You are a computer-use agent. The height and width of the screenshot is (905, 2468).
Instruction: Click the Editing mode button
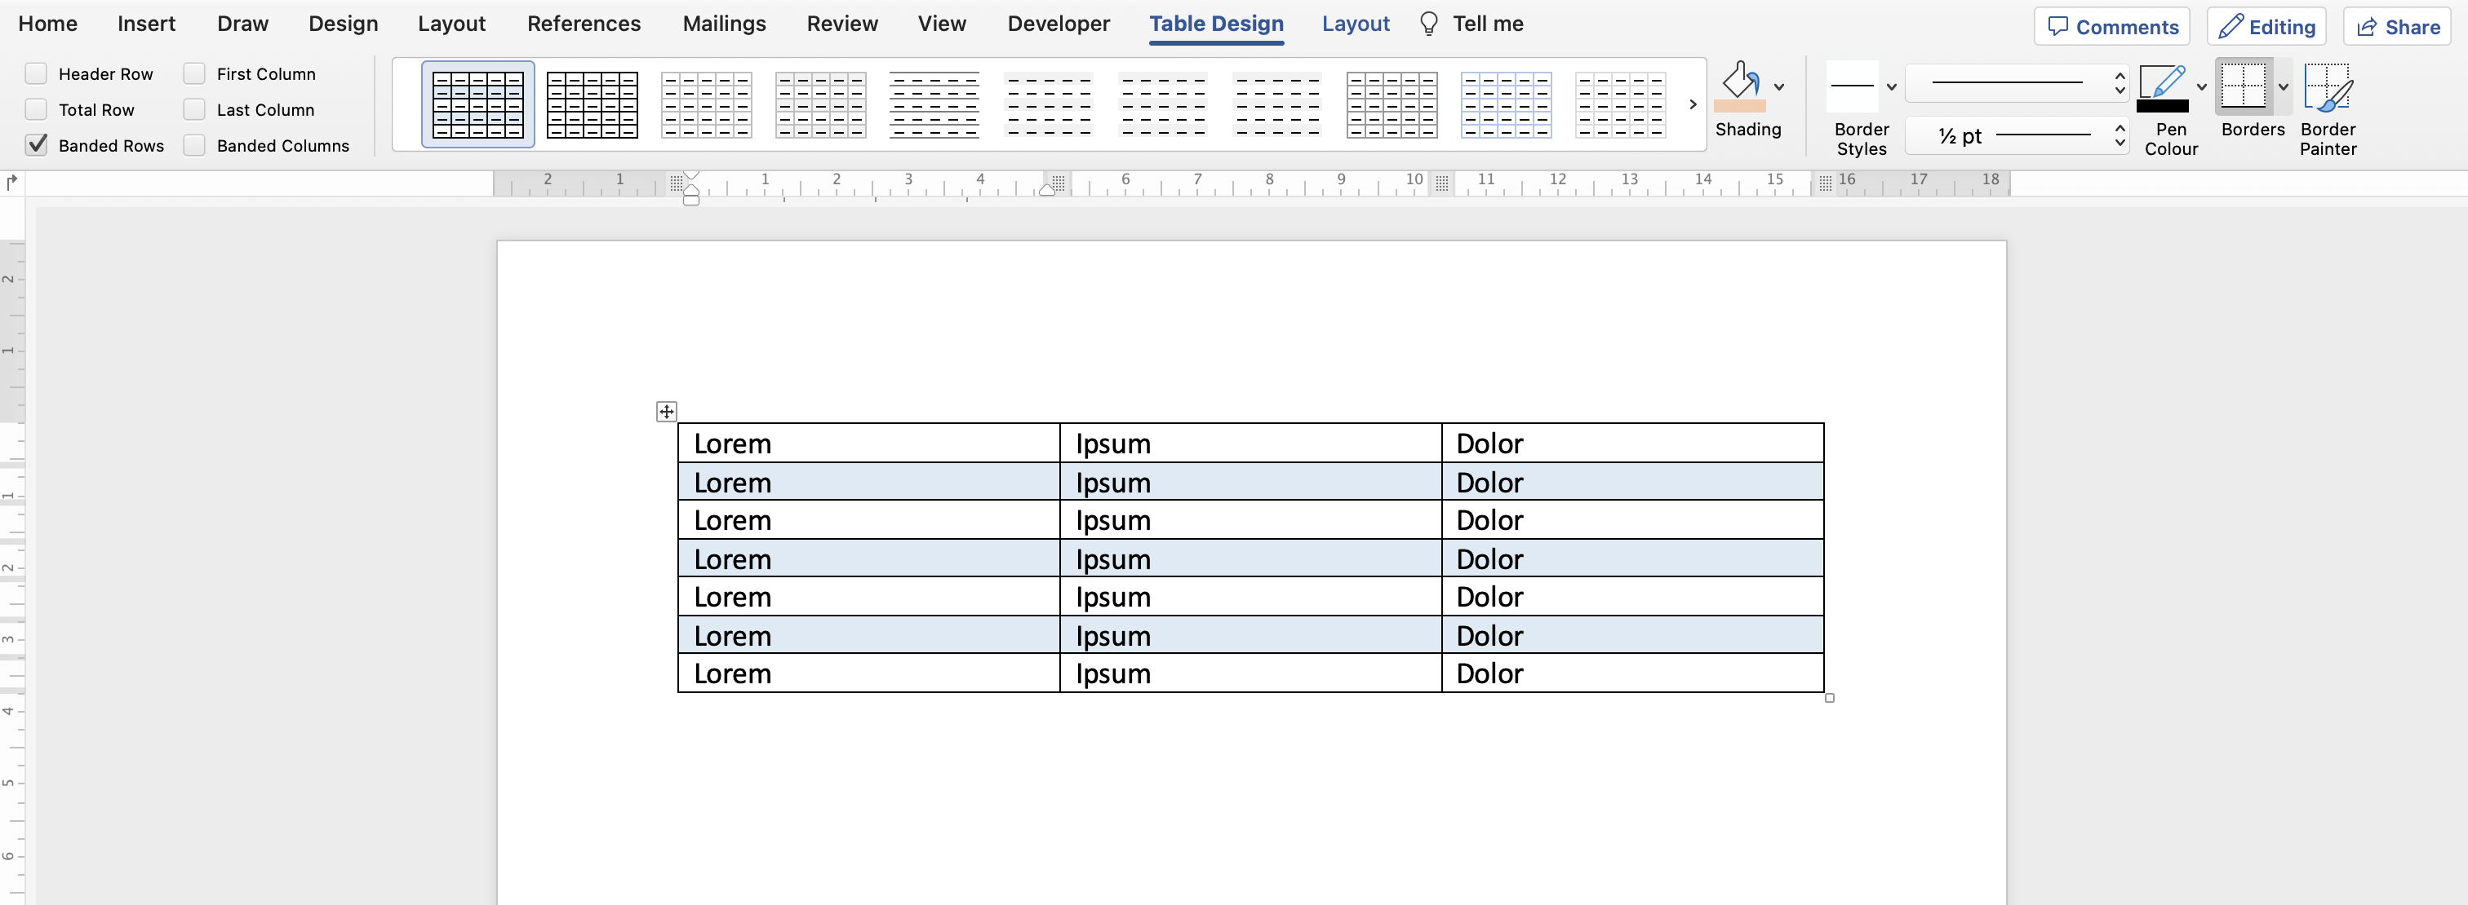click(x=2266, y=27)
